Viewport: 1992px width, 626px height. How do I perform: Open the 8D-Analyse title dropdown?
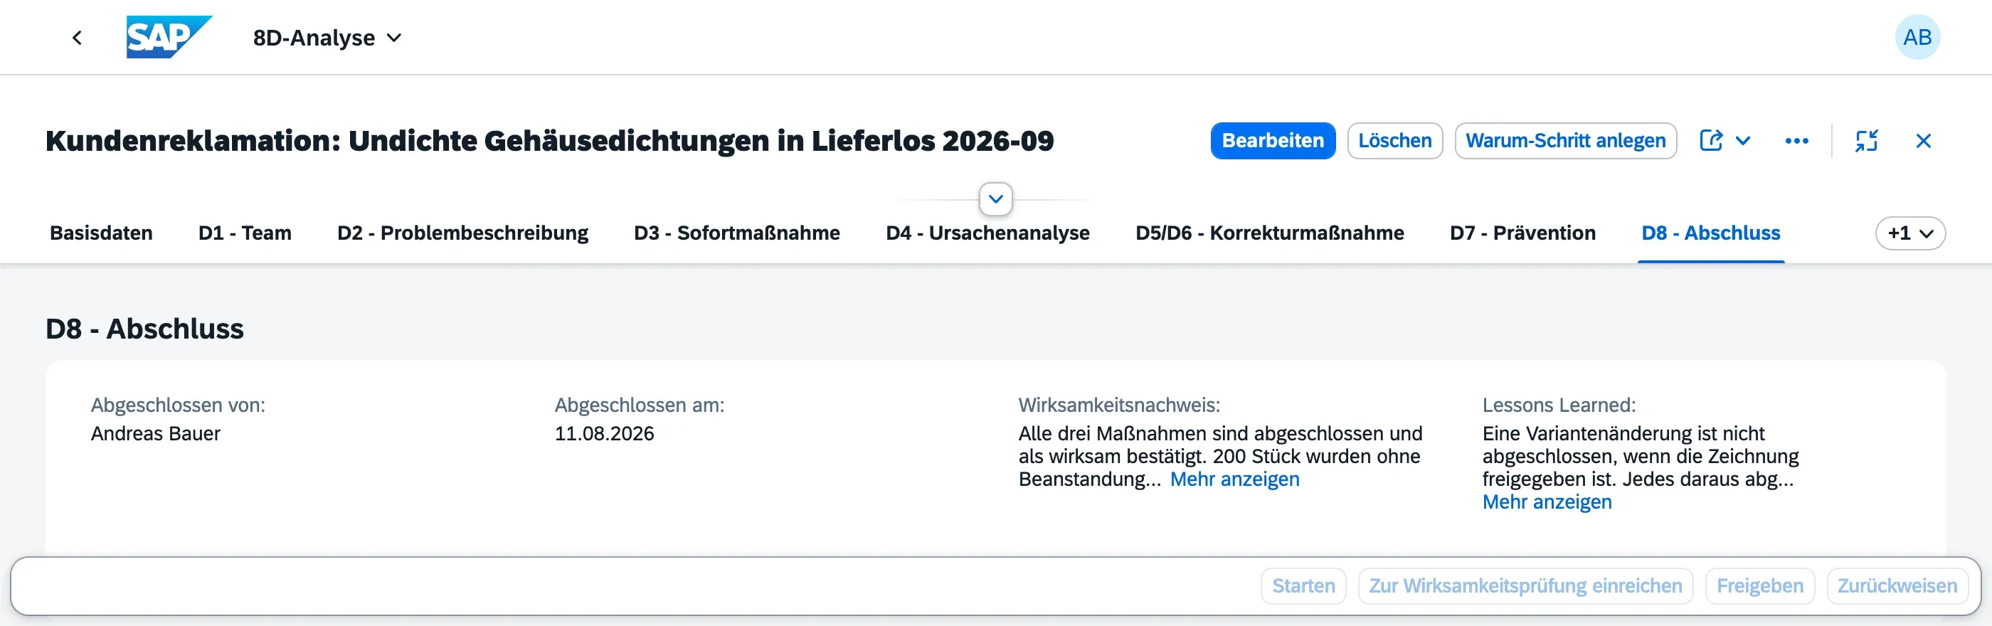click(328, 37)
